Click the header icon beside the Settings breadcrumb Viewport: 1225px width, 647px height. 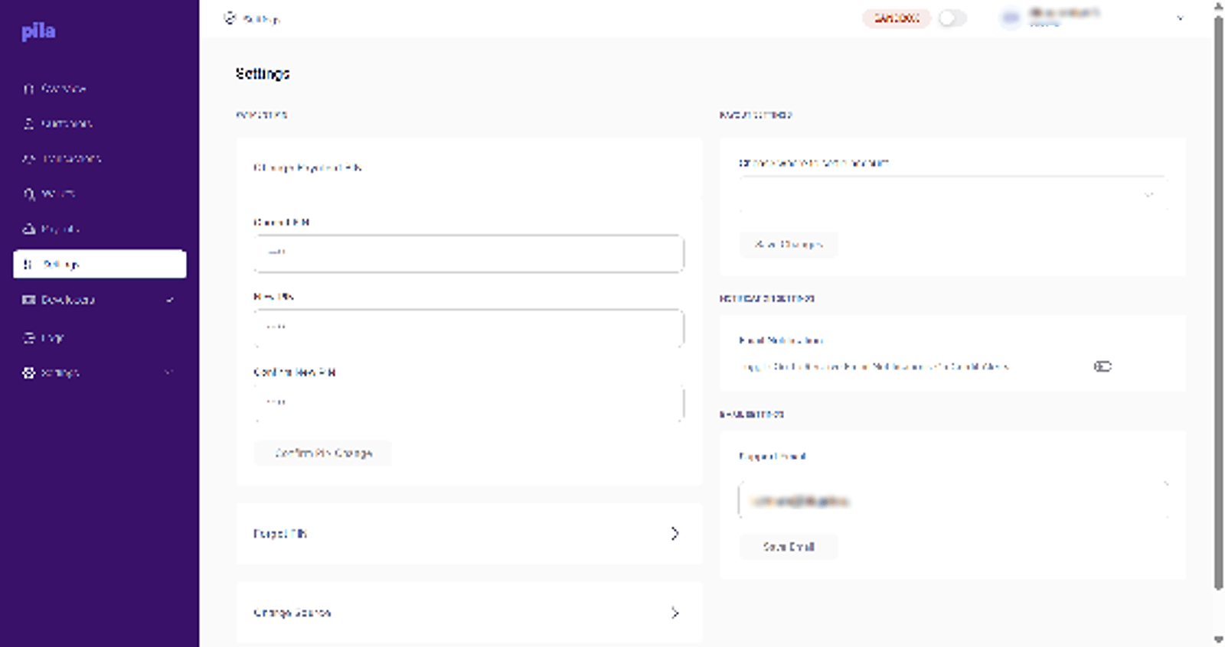click(x=230, y=18)
